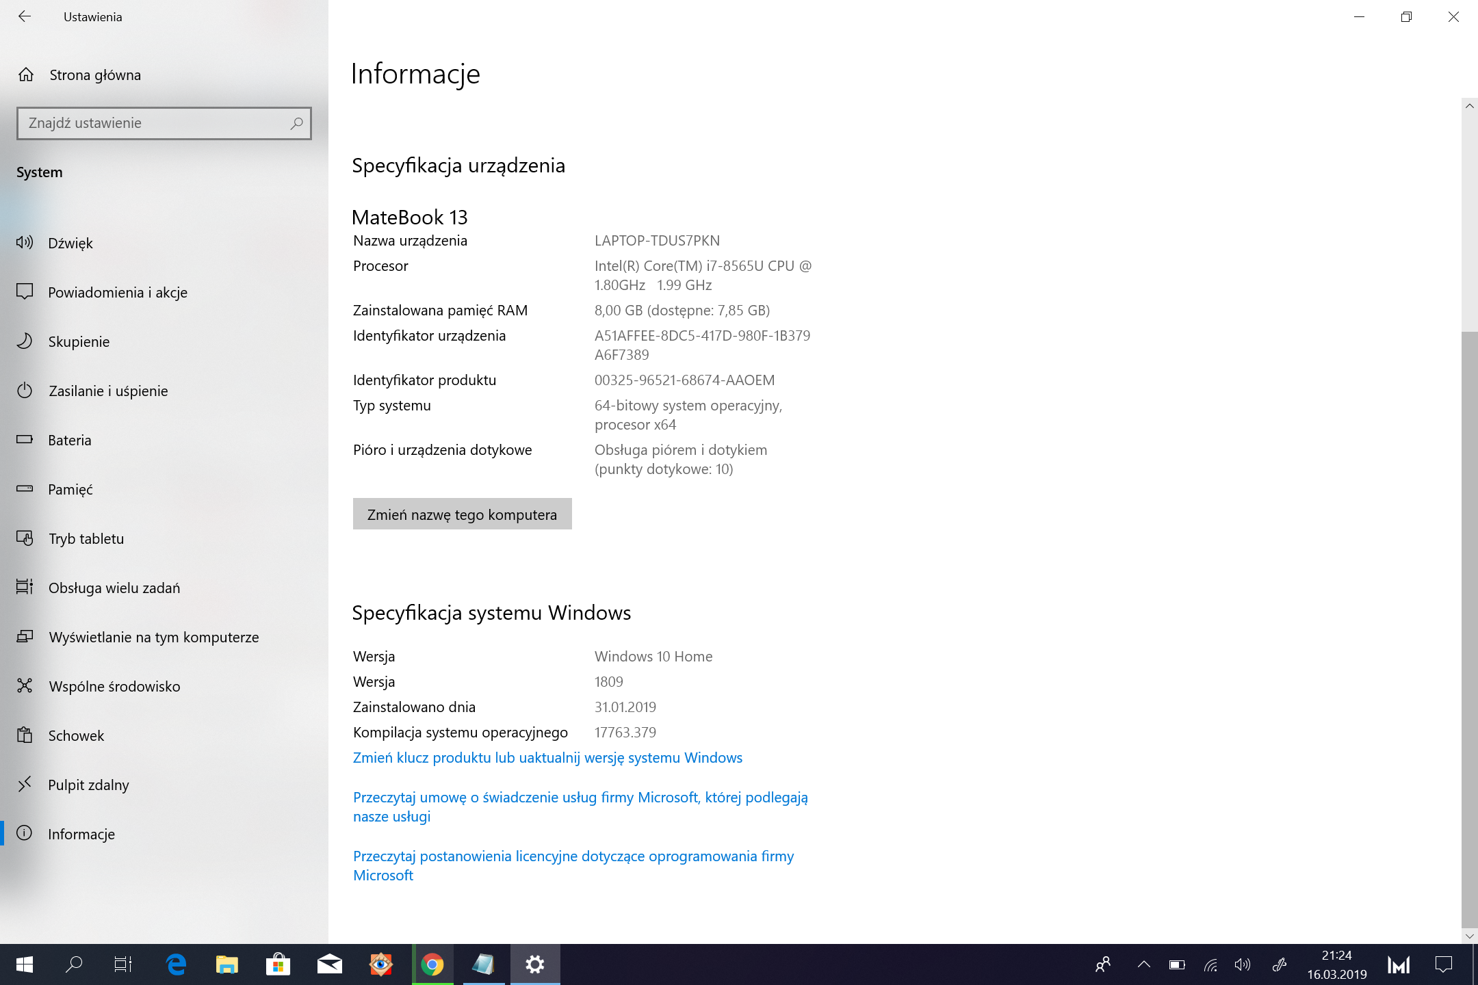The height and width of the screenshot is (985, 1478).
Task: Click product ID 00325-96521-68674-AAOEM text
Action: [x=684, y=380]
